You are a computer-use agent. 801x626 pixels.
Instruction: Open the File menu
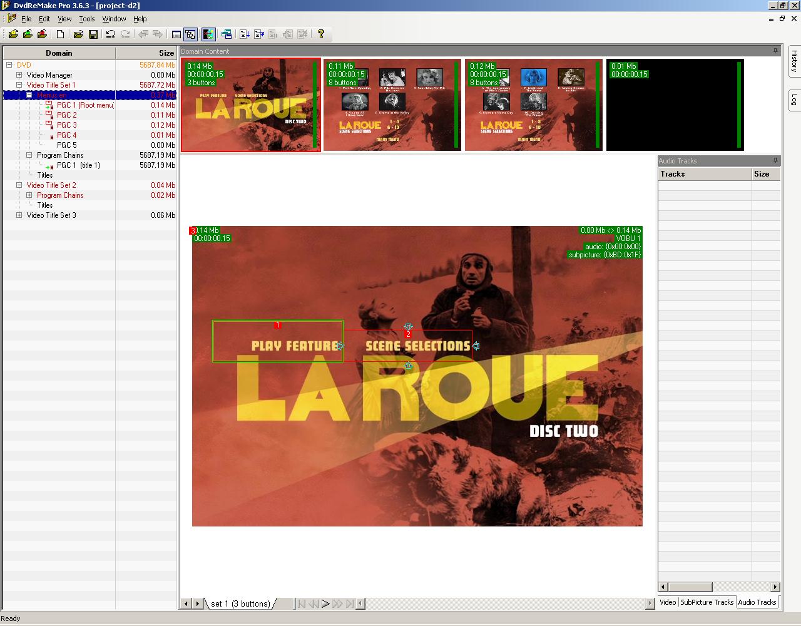tap(26, 19)
